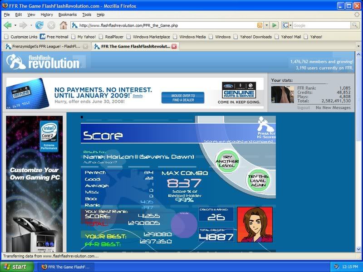Expand the address bar URL dropdown
Screen dimensions: 363x272
(x=267, y=25)
